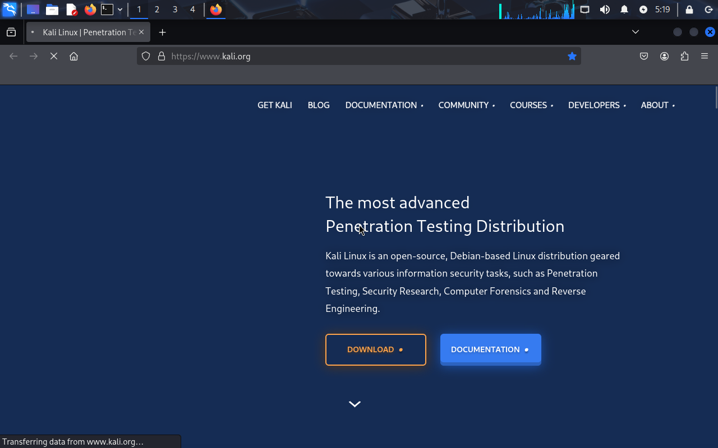Viewport: 718px width, 448px height.
Task: Open the BLOG nav link
Action: (319, 105)
